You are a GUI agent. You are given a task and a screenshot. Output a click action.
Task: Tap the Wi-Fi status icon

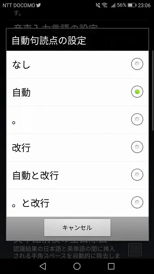105,5
